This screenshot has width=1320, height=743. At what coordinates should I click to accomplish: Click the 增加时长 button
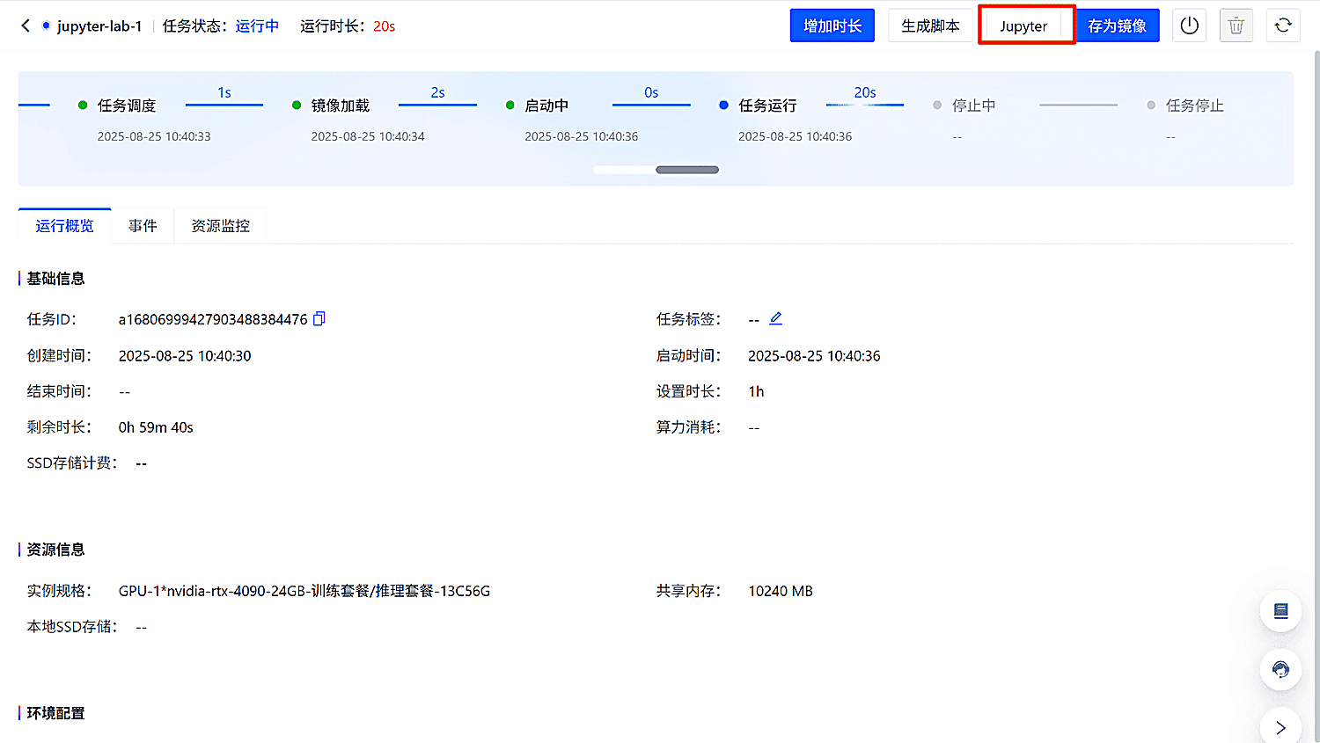pyautogui.click(x=832, y=25)
